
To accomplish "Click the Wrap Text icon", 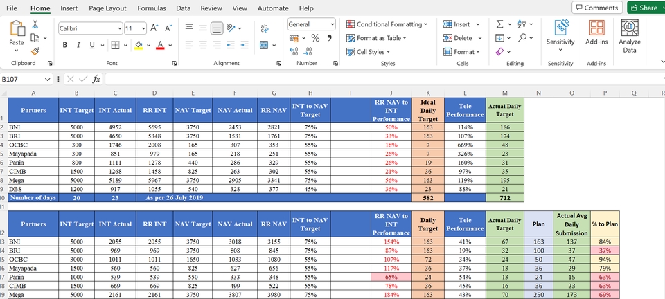I will (x=265, y=28).
